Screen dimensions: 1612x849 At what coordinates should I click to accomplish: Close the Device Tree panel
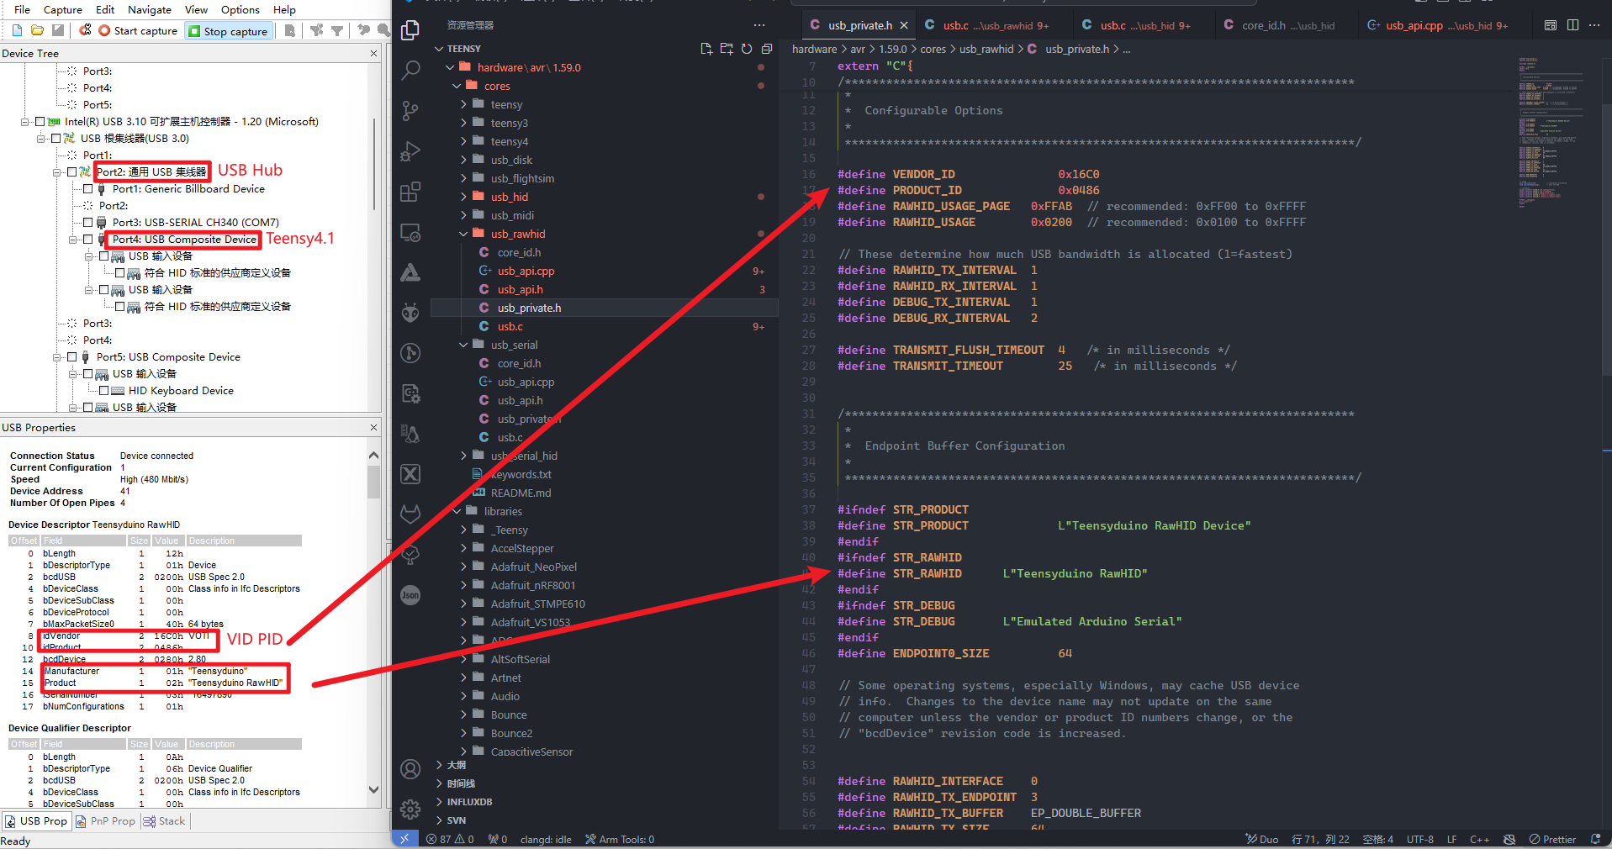374,53
